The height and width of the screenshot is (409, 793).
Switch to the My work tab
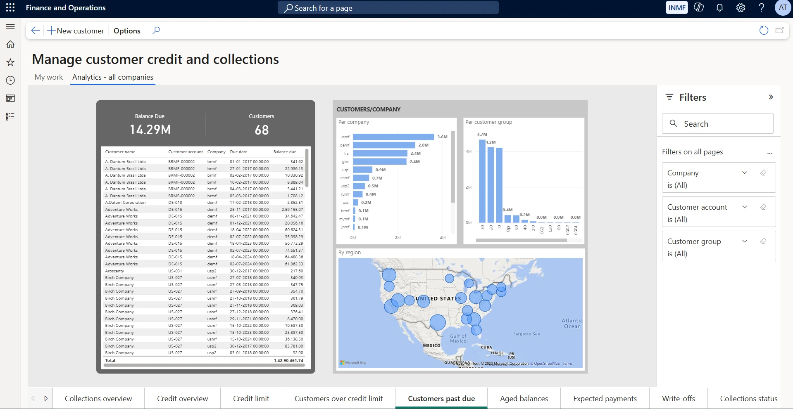coord(49,77)
